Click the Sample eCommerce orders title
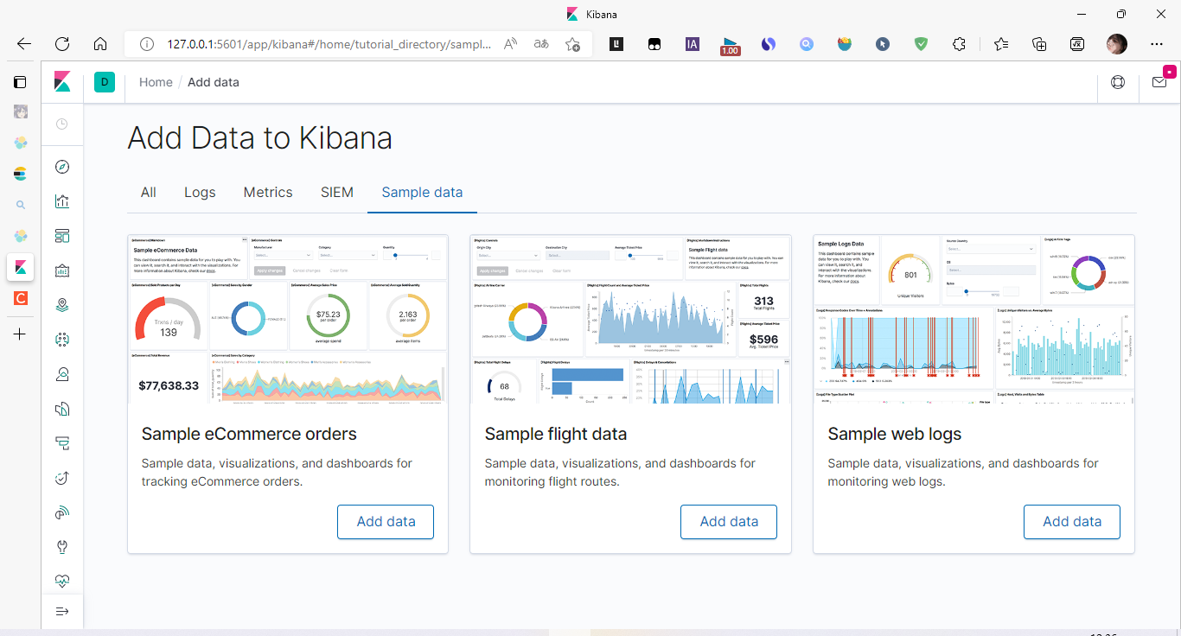The image size is (1181, 636). (249, 434)
